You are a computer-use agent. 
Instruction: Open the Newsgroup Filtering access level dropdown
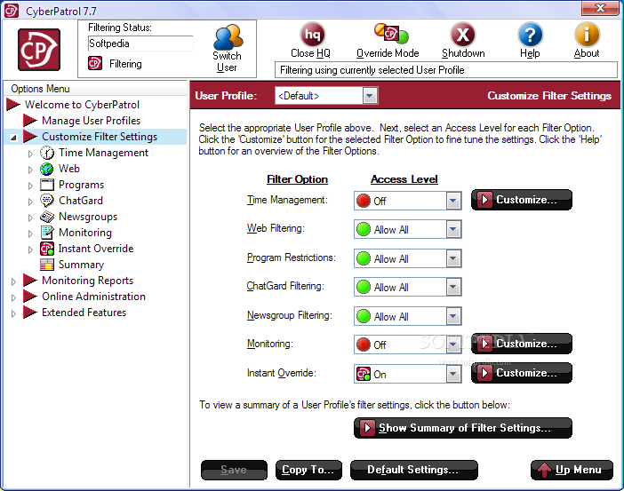(453, 316)
